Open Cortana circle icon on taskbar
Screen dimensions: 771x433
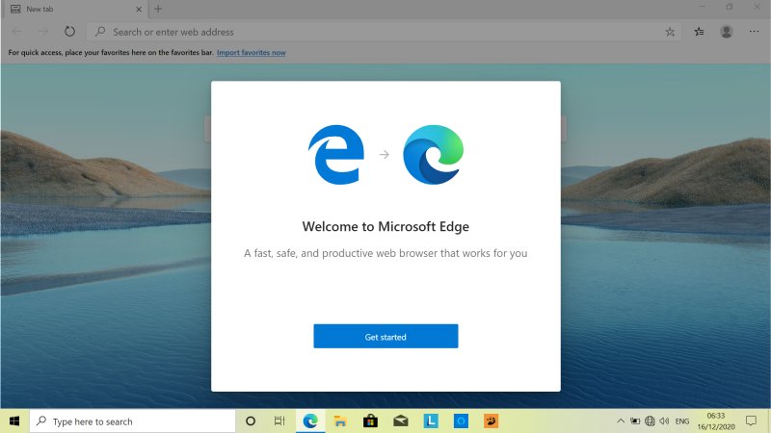(251, 421)
